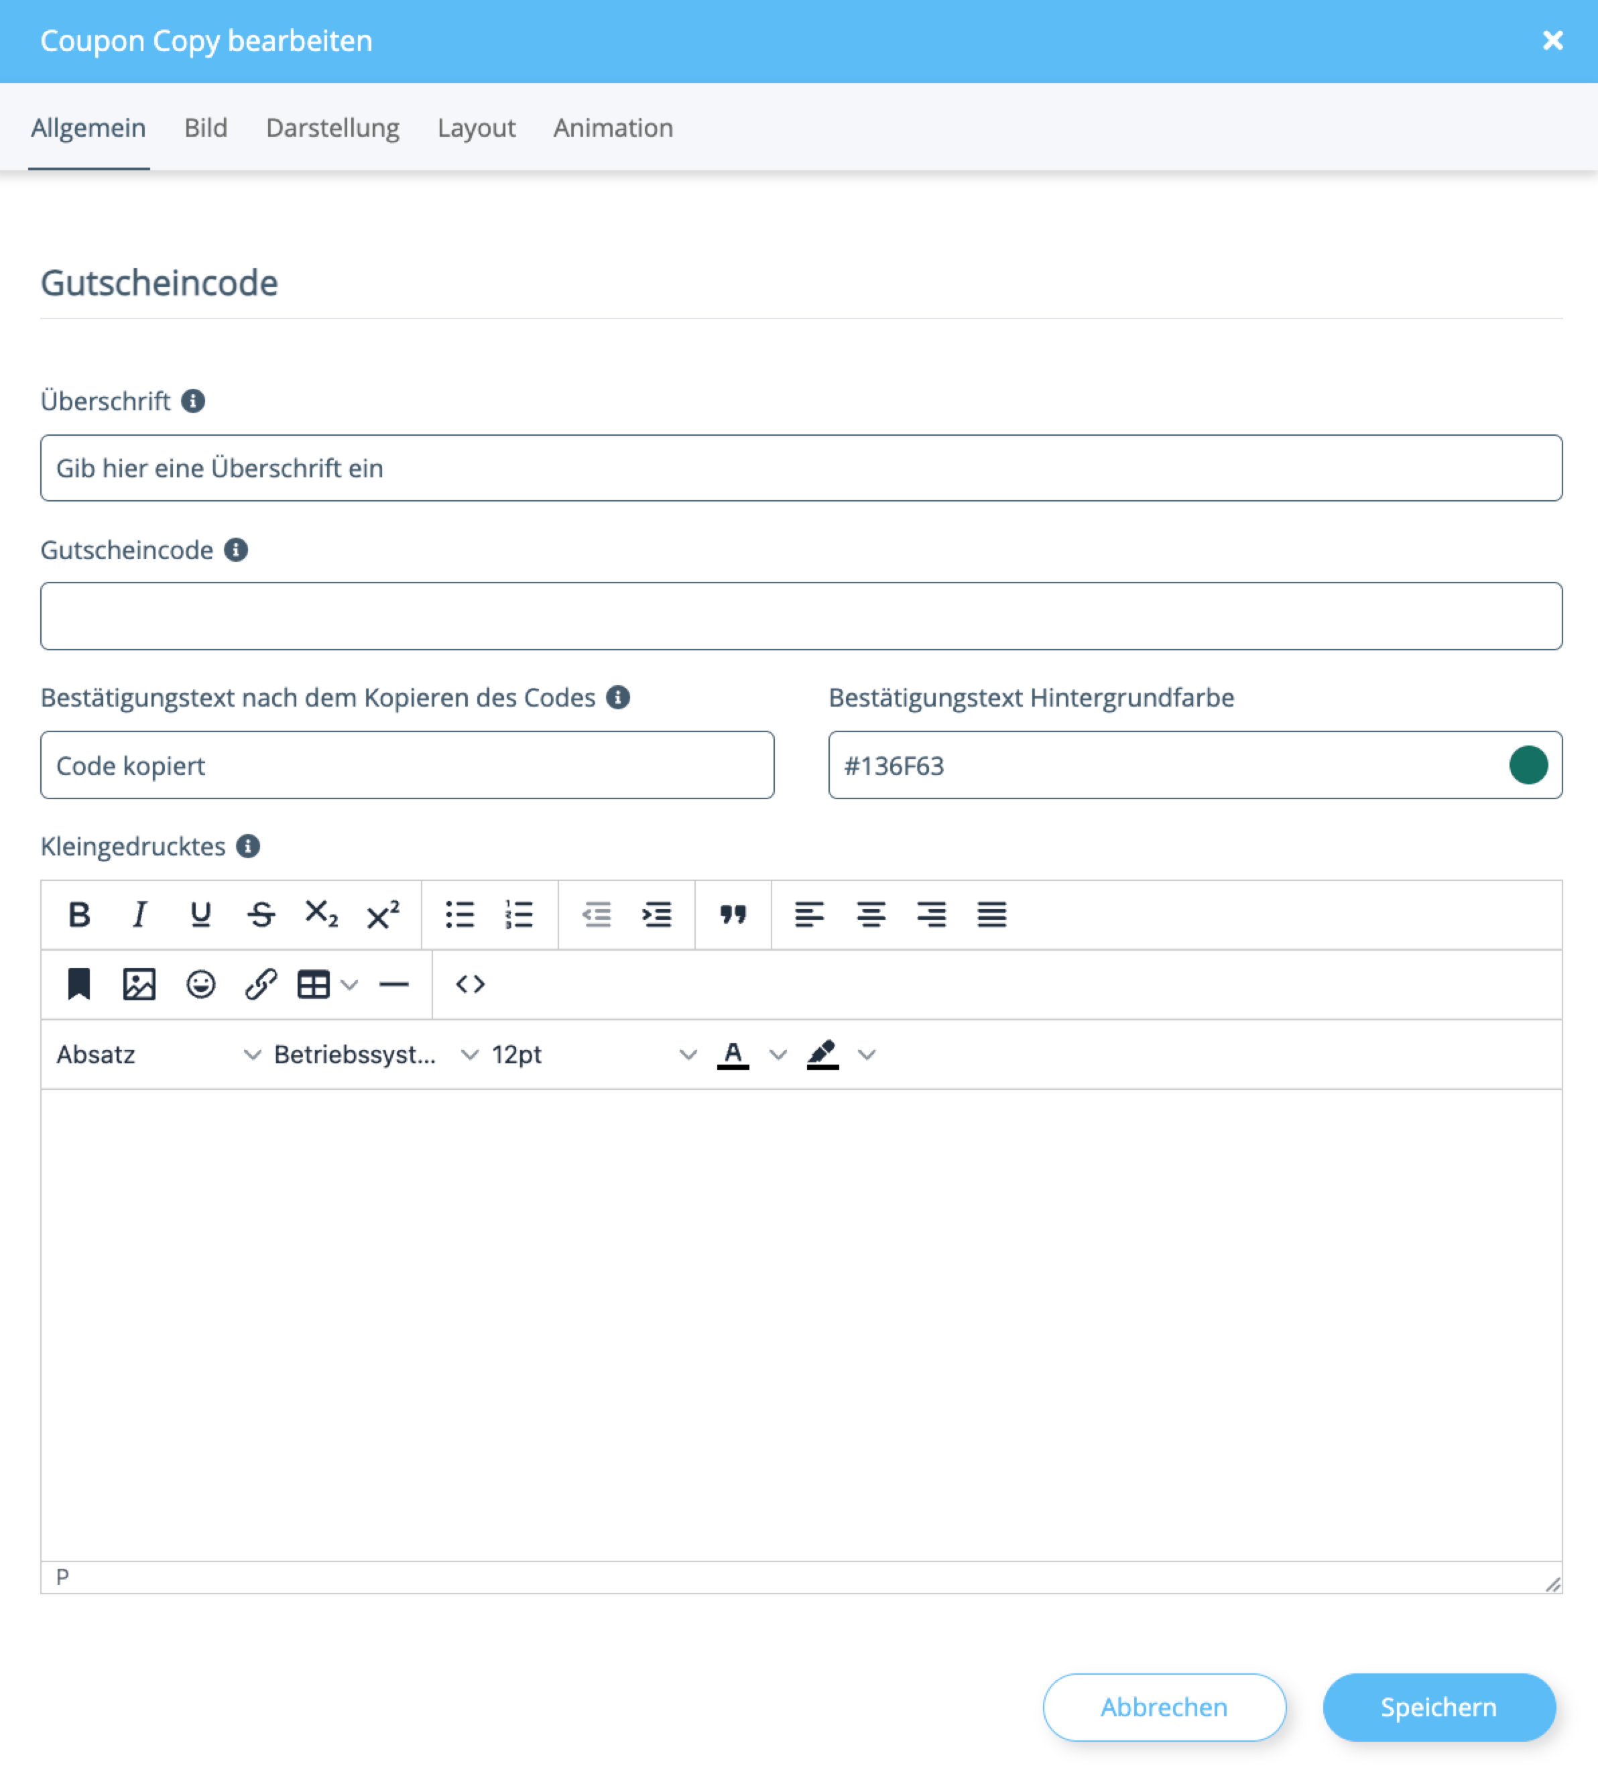Click the Abbrechen button
This screenshot has width=1598, height=1786.
1164,1706
